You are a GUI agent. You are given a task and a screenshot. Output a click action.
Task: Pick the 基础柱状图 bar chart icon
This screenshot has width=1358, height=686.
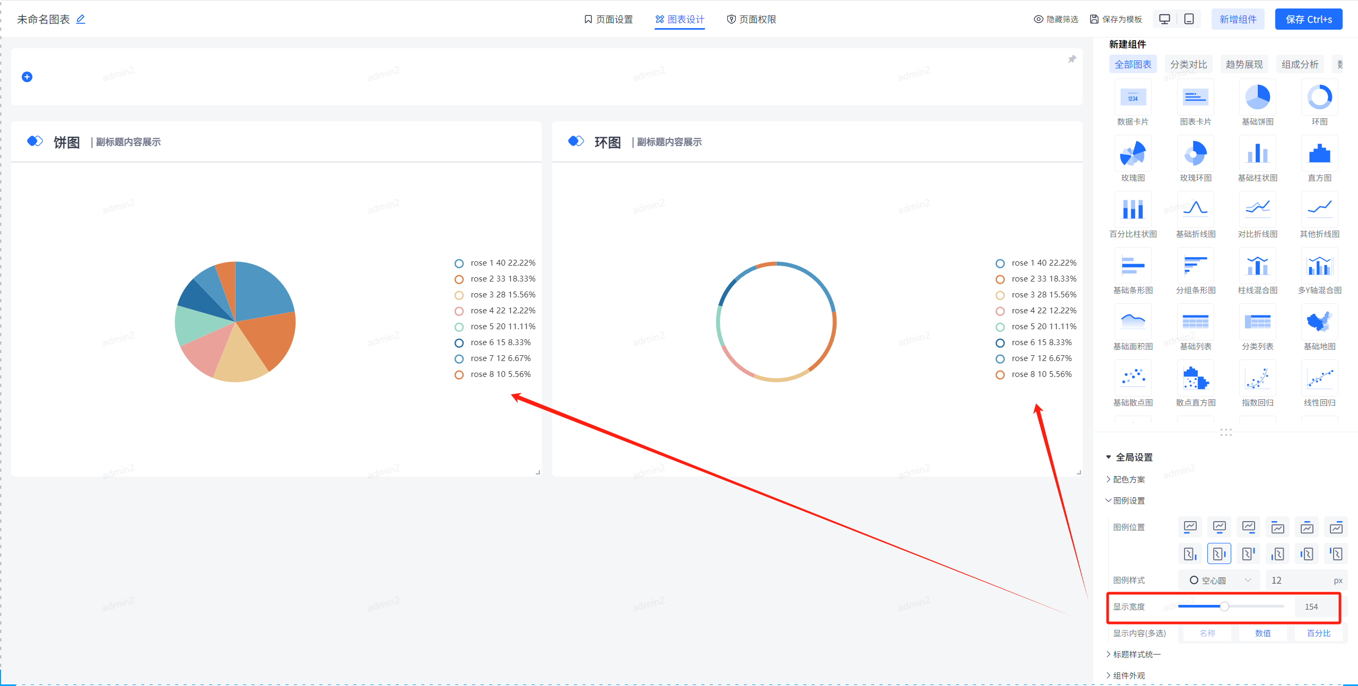click(1257, 154)
